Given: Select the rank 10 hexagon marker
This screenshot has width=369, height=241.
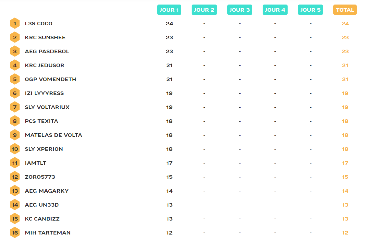Looking at the screenshot, I should click(x=15, y=149).
